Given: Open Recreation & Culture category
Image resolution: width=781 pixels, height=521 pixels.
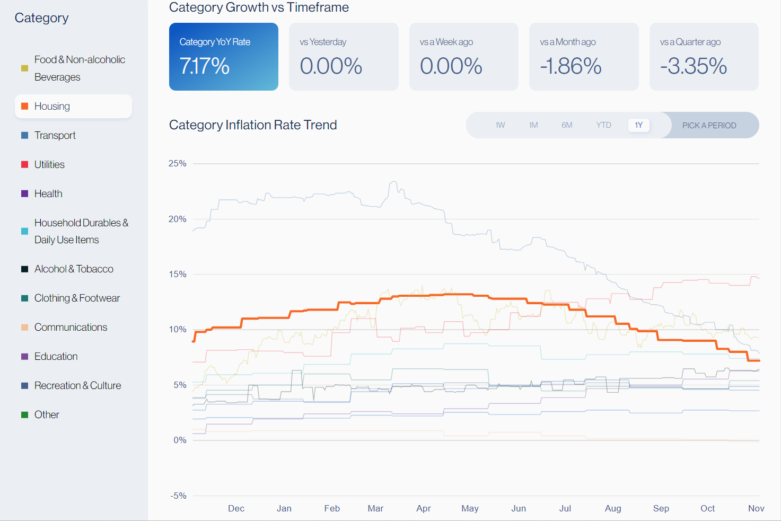Looking at the screenshot, I should (x=77, y=386).
